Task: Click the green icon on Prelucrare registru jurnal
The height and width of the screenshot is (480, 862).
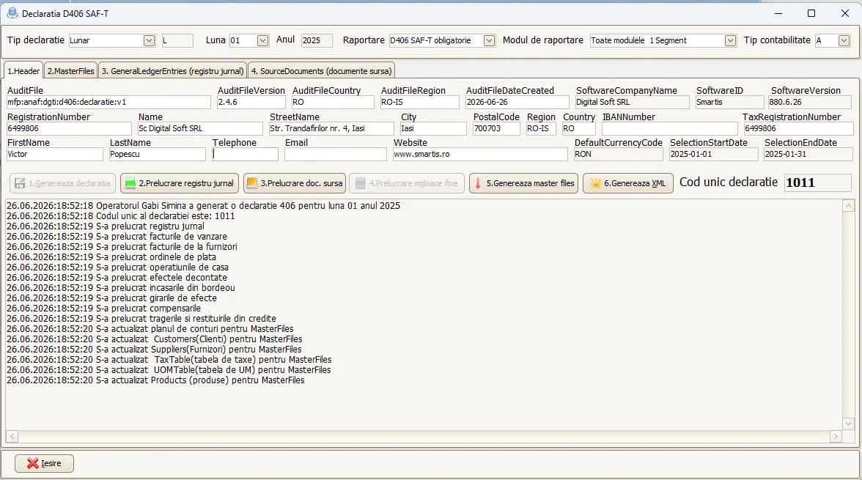Action: pos(130,184)
